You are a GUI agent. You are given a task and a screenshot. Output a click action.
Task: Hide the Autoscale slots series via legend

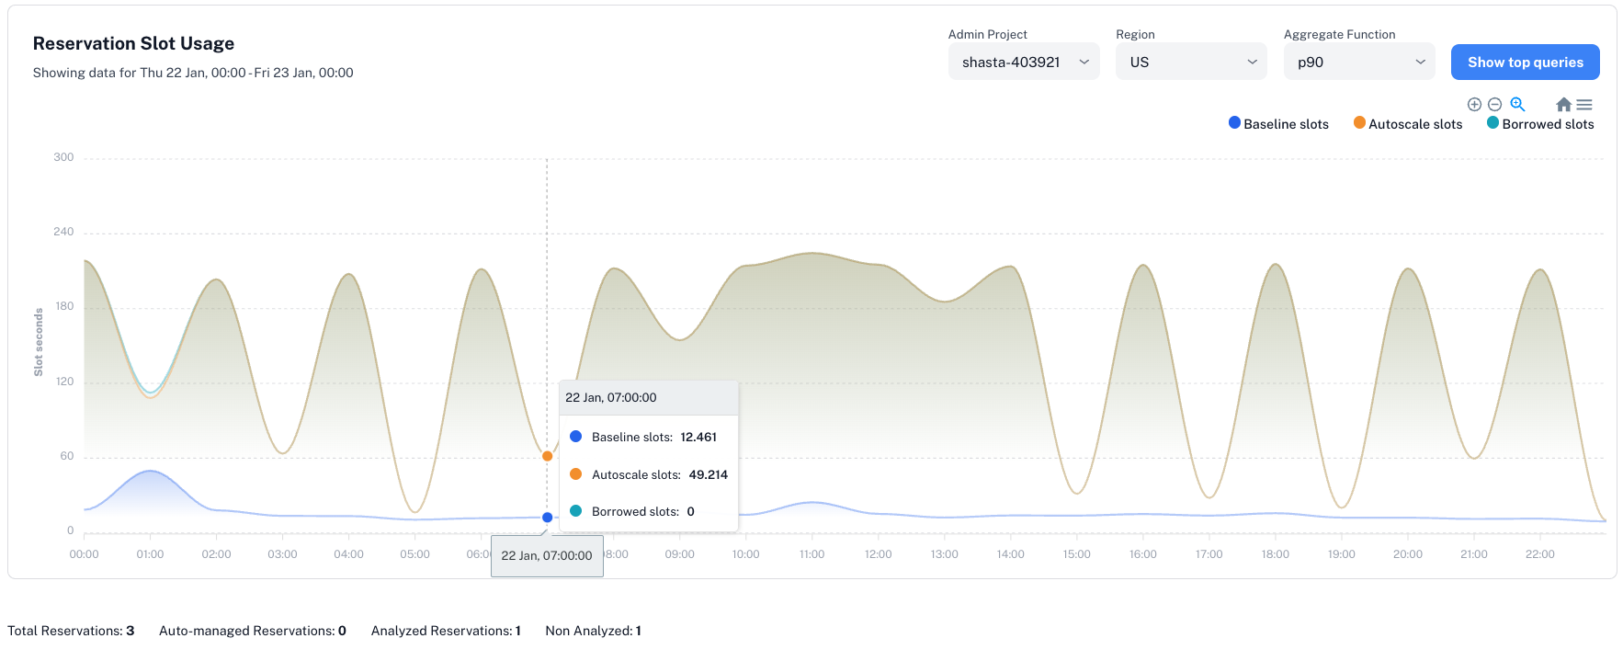pyautogui.click(x=1407, y=124)
